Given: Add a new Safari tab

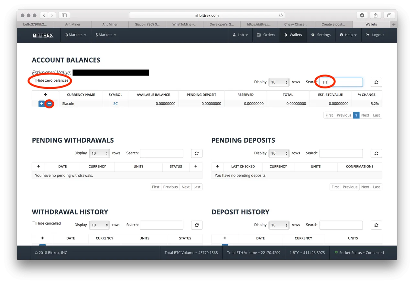Looking at the screenshot, I should click(x=394, y=24).
